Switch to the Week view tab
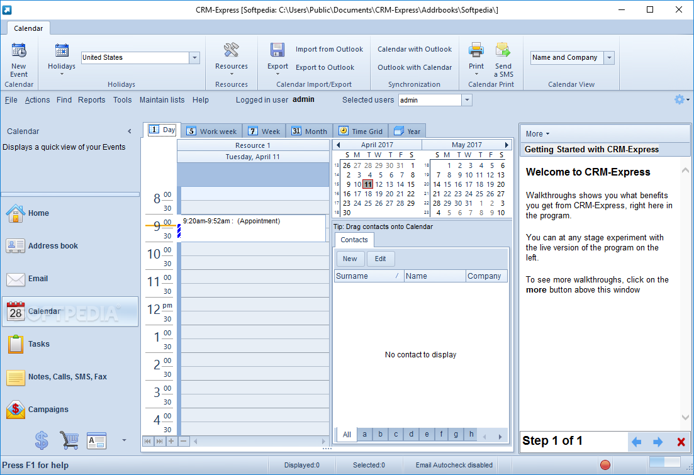This screenshot has height=475, width=694. point(264,131)
